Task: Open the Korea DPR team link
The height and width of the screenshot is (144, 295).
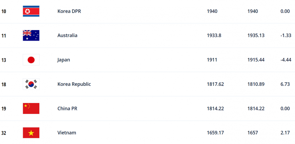Action: pyautogui.click(x=69, y=11)
